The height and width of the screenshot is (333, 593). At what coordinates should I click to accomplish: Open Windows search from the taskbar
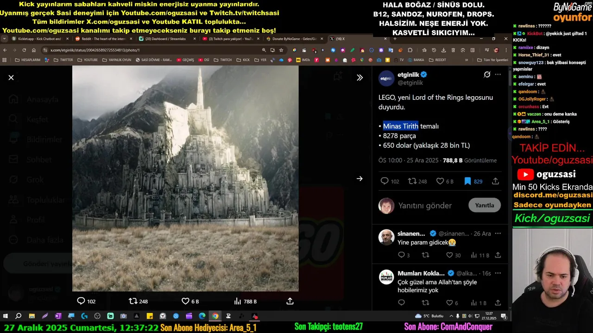[x=19, y=316]
